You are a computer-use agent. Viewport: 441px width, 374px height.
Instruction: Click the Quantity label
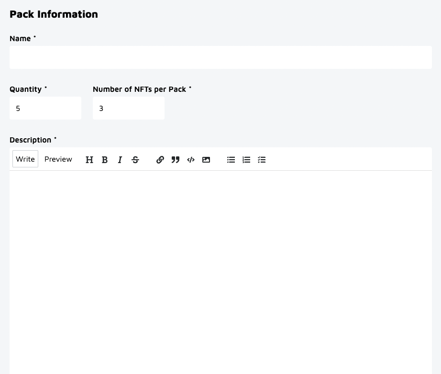tap(26, 89)
